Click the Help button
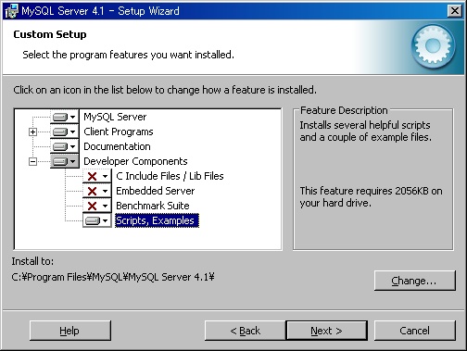The width and height of the screenshot is (467, 351). point(70,331)
